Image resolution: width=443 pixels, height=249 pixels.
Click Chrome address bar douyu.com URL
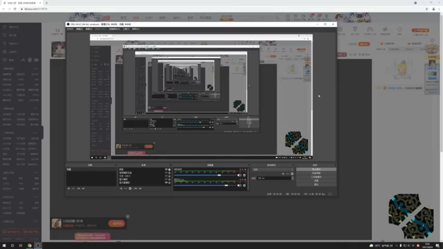pos(36,9)
